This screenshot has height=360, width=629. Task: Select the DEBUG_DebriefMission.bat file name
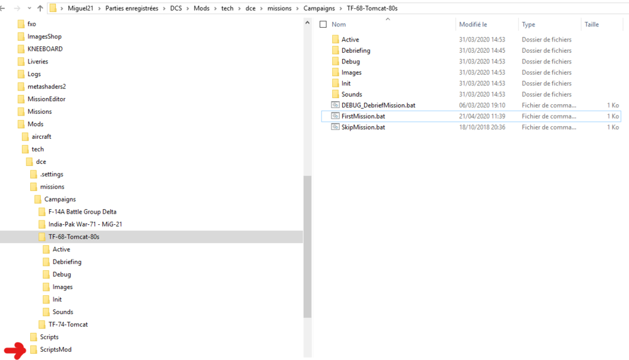click(x=378, y=106)
